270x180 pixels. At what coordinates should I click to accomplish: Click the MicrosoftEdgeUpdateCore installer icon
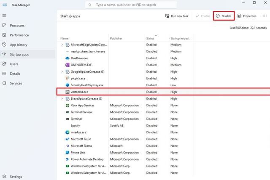coord(67,45)
